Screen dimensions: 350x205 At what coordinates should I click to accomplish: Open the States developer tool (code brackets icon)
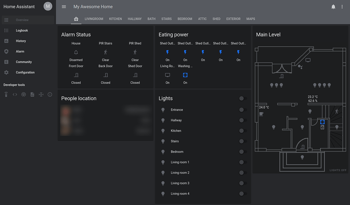[15, 95]
